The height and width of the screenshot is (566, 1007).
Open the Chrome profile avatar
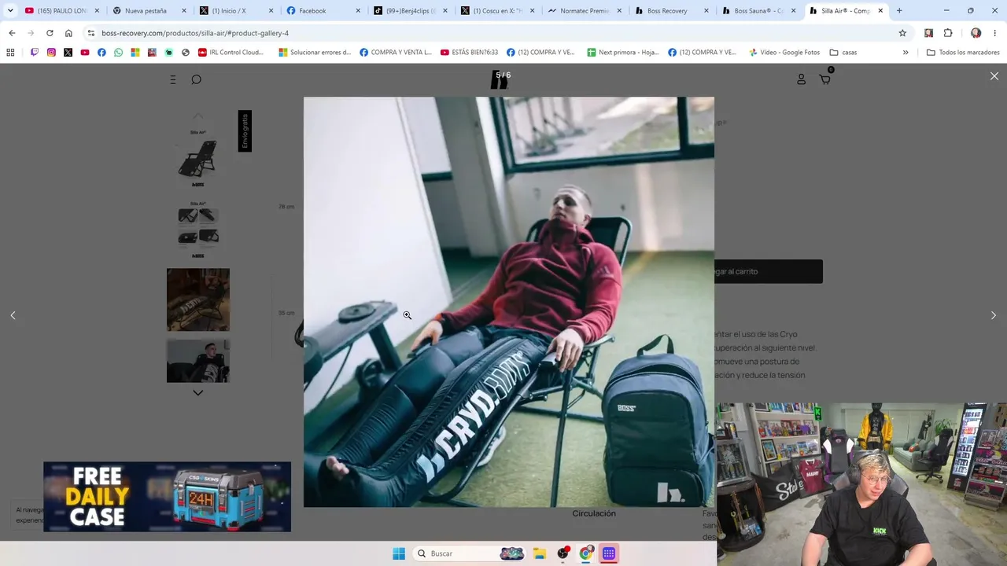tap(976, 33)
